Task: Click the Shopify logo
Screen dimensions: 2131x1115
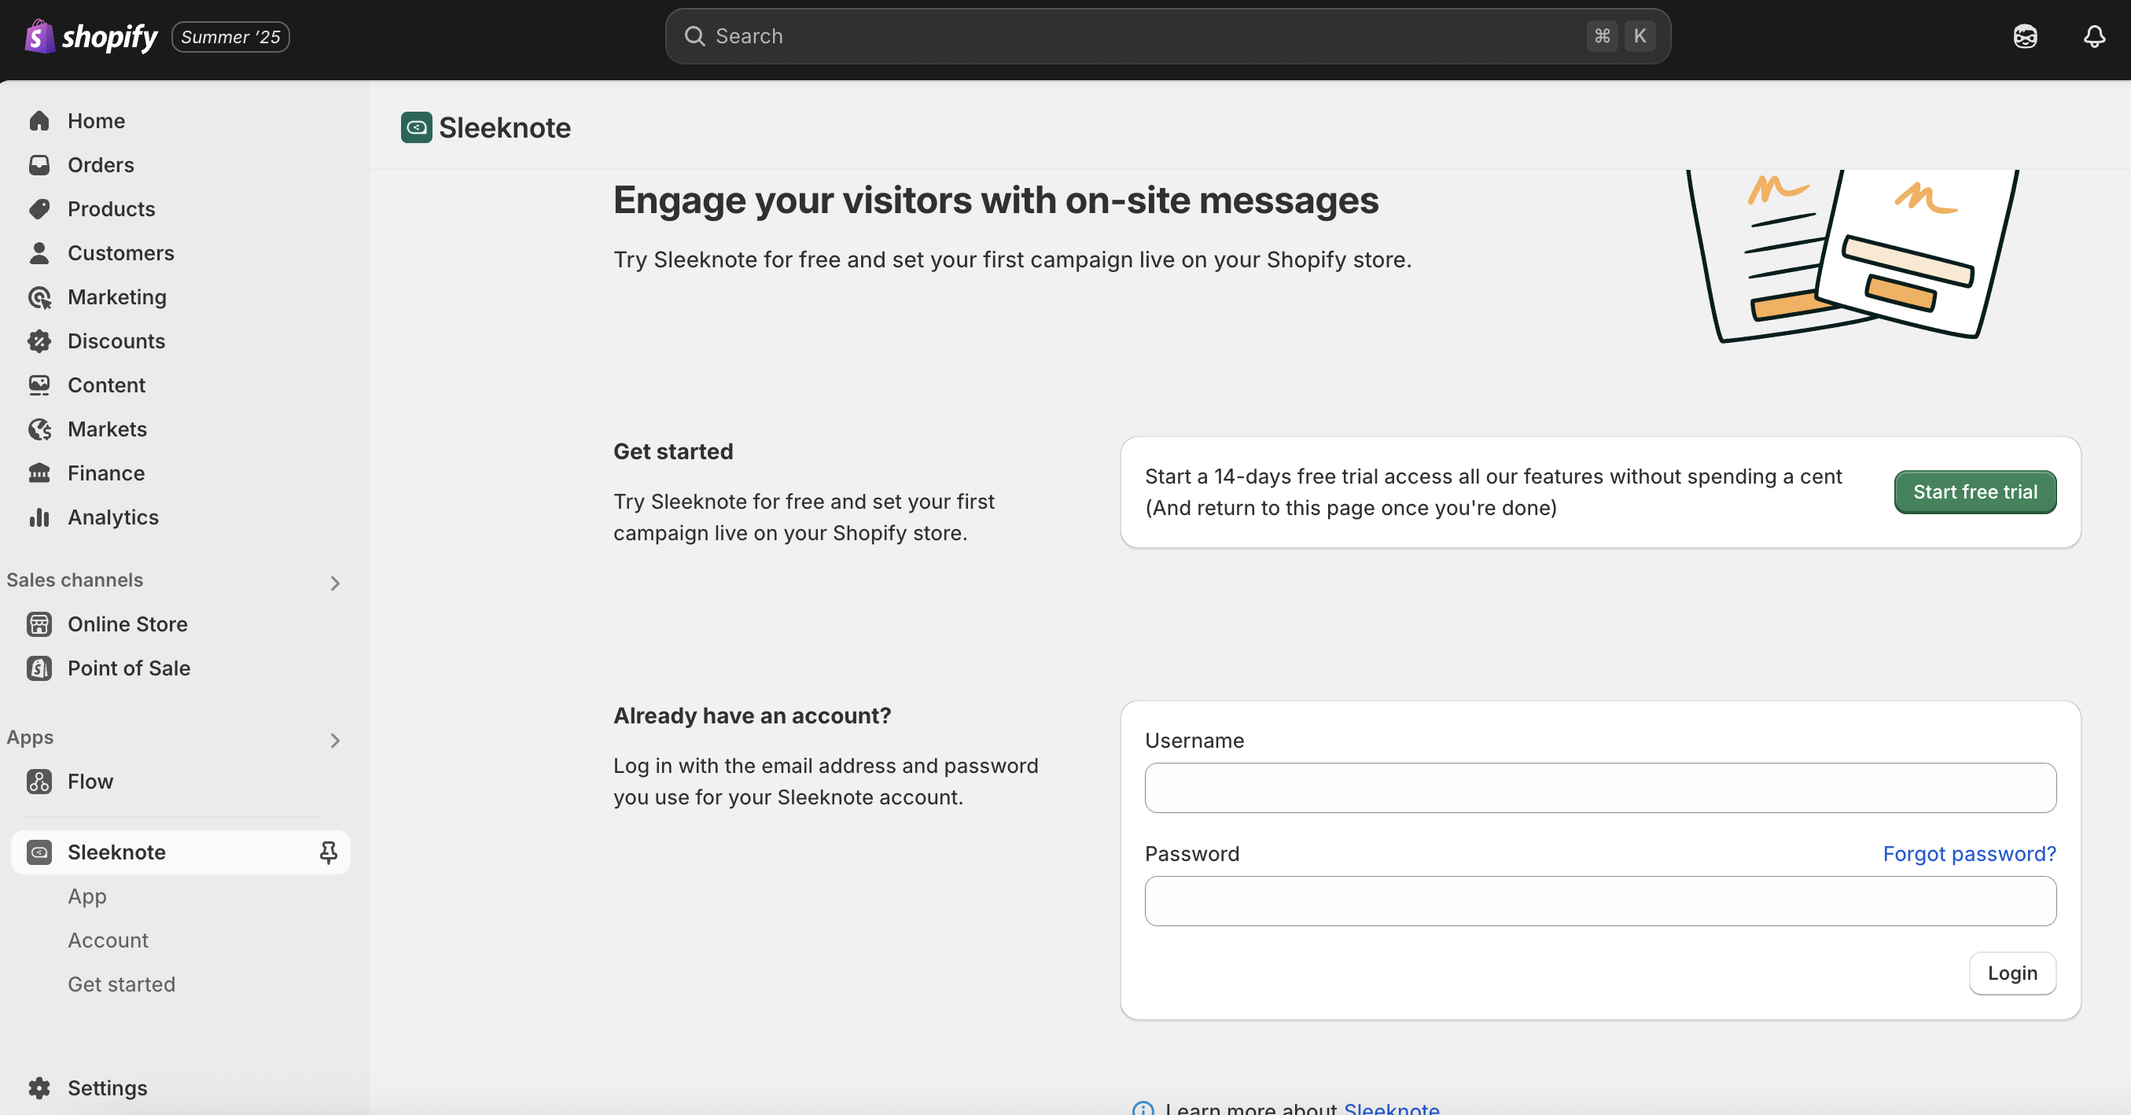Action: pyautogui.click(x=91, y=36)
